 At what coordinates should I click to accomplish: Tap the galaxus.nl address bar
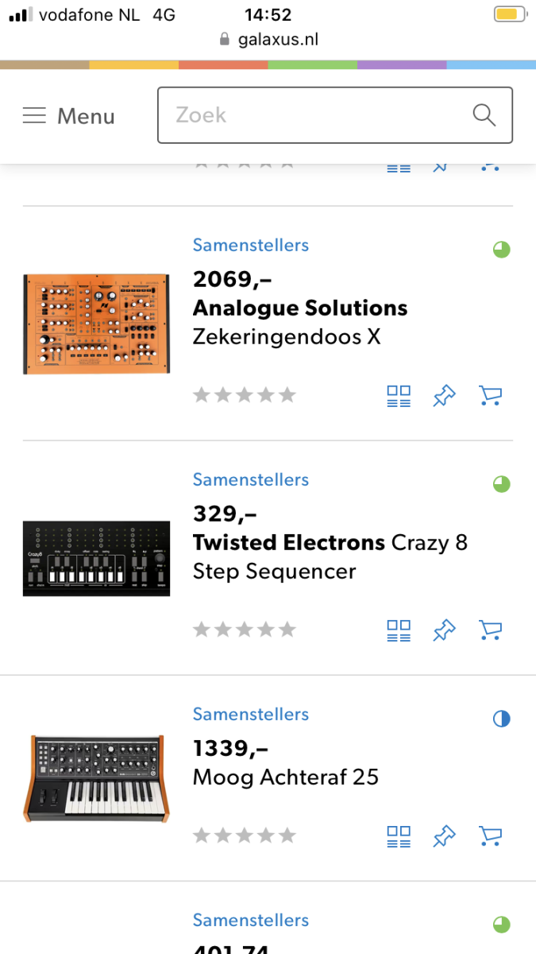(x=268, y=39)
